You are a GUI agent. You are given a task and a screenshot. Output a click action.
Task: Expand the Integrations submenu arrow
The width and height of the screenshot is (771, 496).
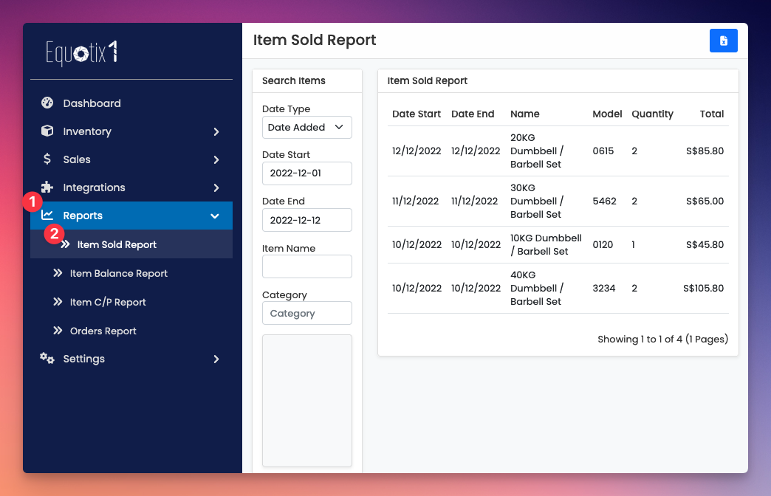pyautogui.click(x=216, y=187)
